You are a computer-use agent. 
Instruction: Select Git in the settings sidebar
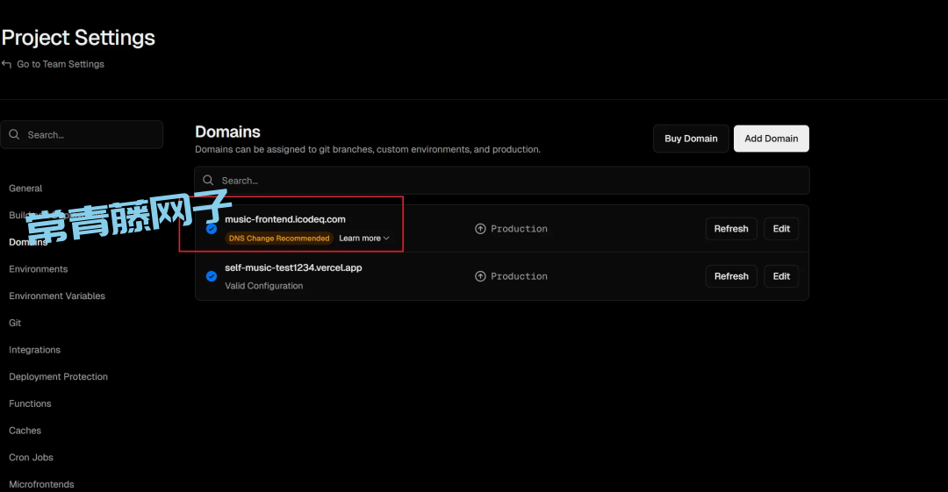pyautogui.click(x=15, y=323)
